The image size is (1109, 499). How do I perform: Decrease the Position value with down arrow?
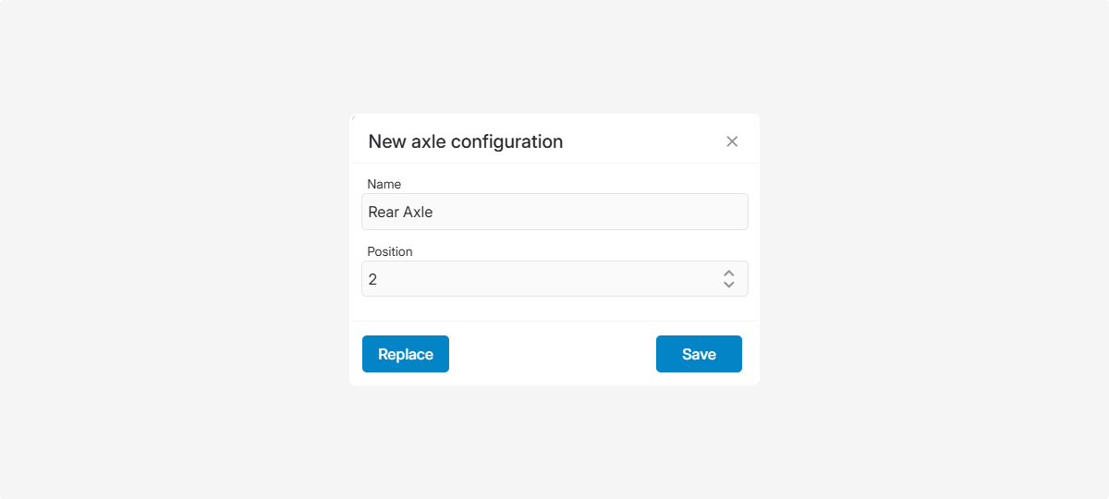point(728,285)
